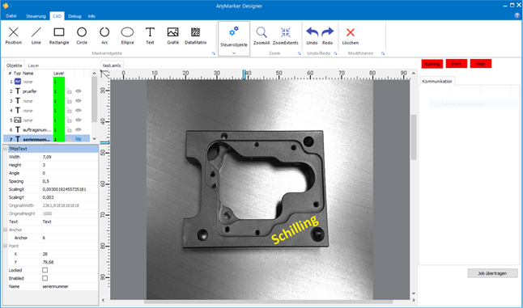Viewport: 523px width, 308px height.
Task: Click the object list scroll down arrow
Action: pos(94,138)
